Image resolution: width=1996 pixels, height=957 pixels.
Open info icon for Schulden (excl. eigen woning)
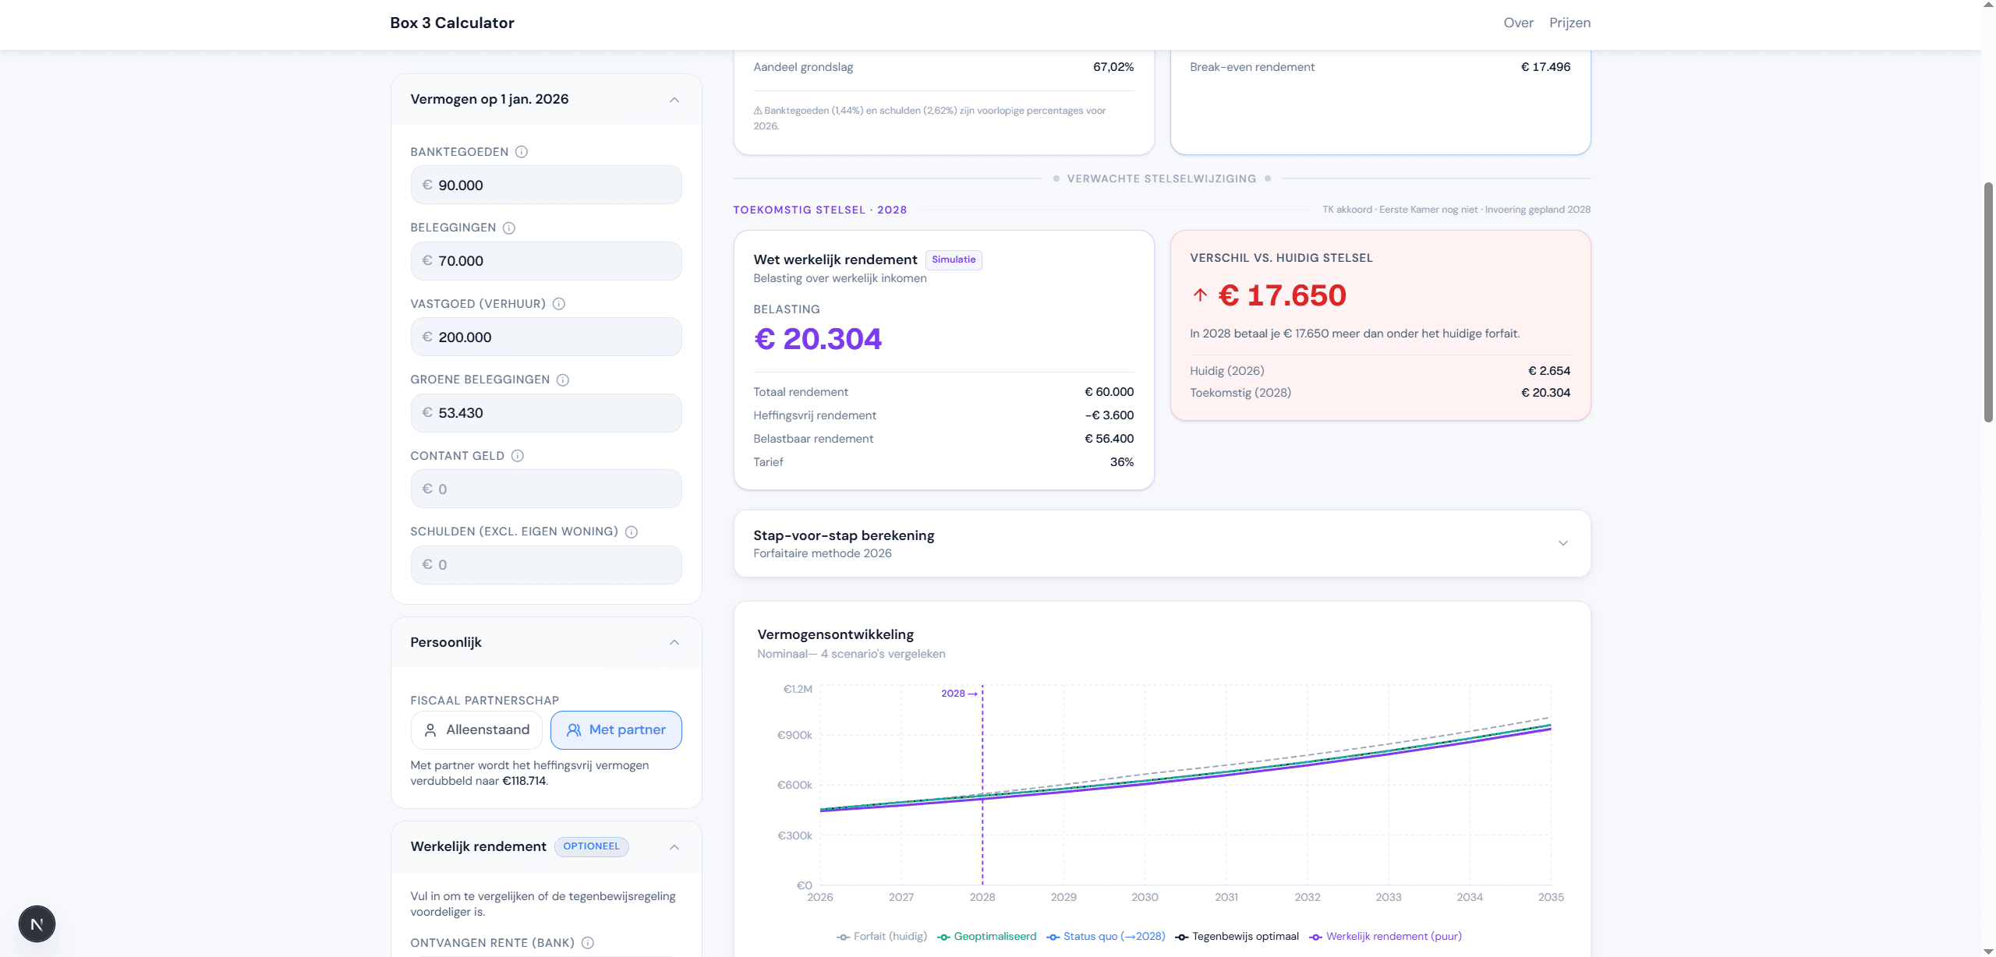tap(632, 531)
